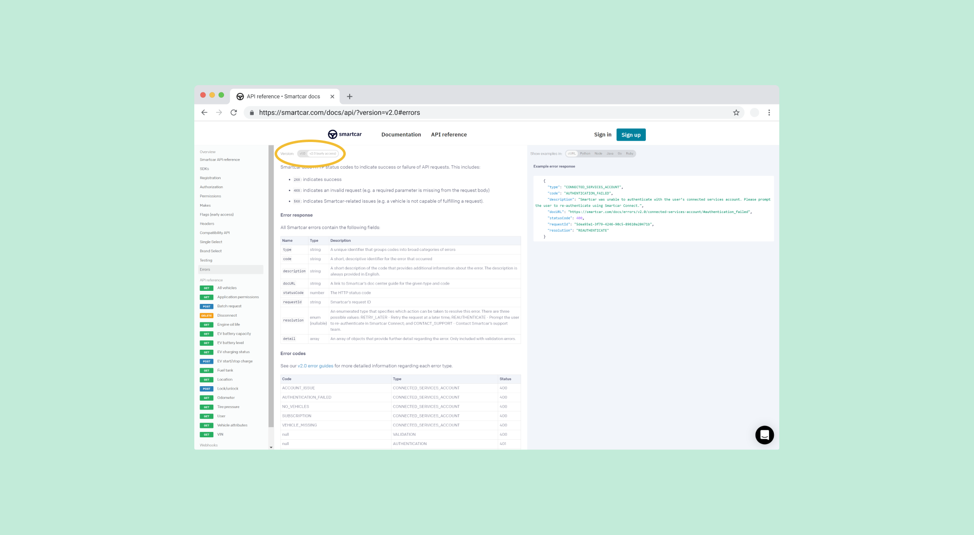Screen dimensions: 974x535
Task: Open the API reference nav item
Action: click(x=449, y=135)
